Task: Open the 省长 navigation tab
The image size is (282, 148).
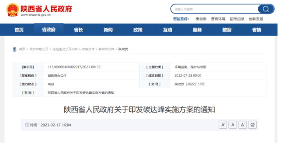Action: pos(78,30)
